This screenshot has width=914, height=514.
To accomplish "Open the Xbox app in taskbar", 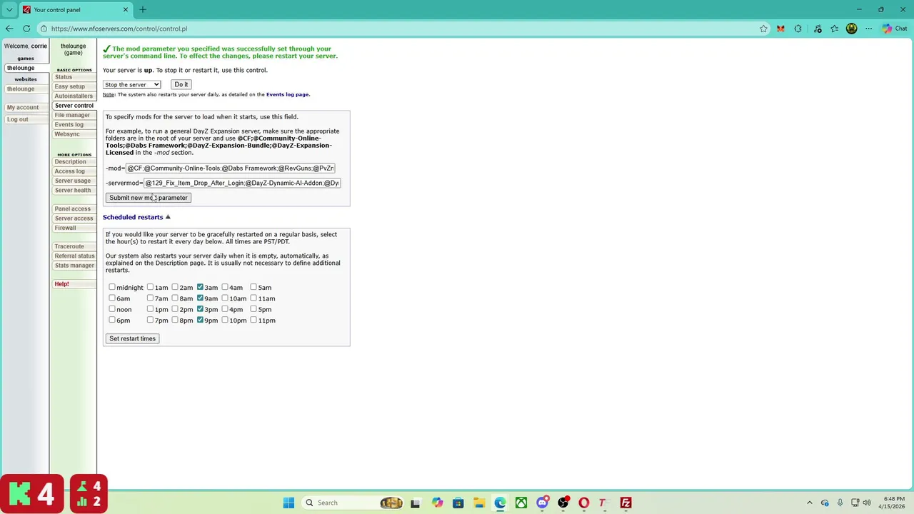I will 521,503.
